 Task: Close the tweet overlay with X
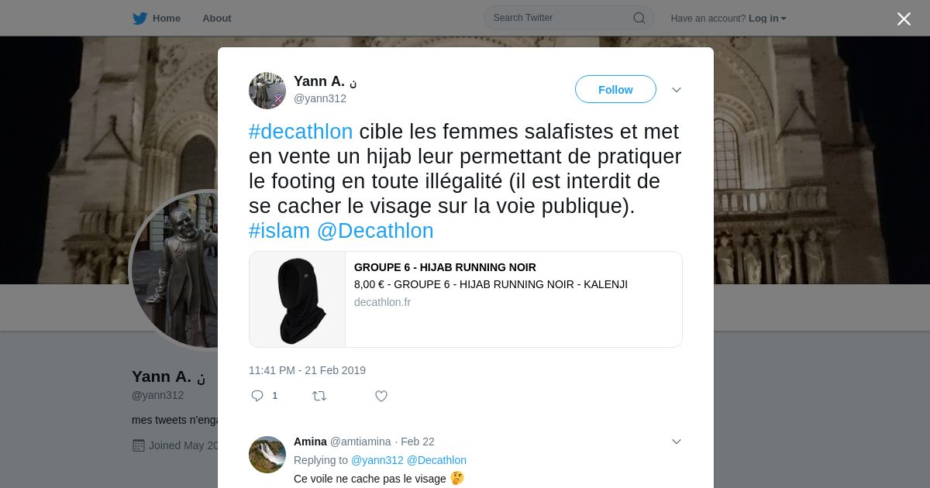point(904,19)
